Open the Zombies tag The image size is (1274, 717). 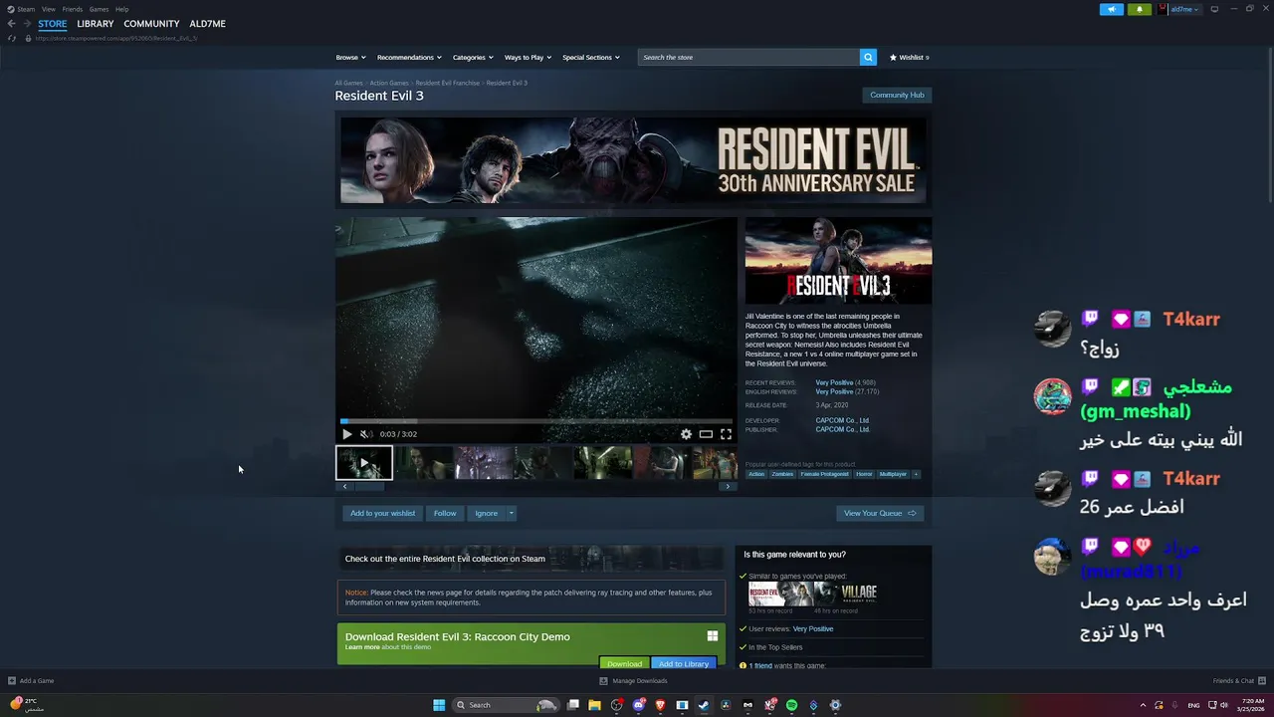tap(782, 474)
